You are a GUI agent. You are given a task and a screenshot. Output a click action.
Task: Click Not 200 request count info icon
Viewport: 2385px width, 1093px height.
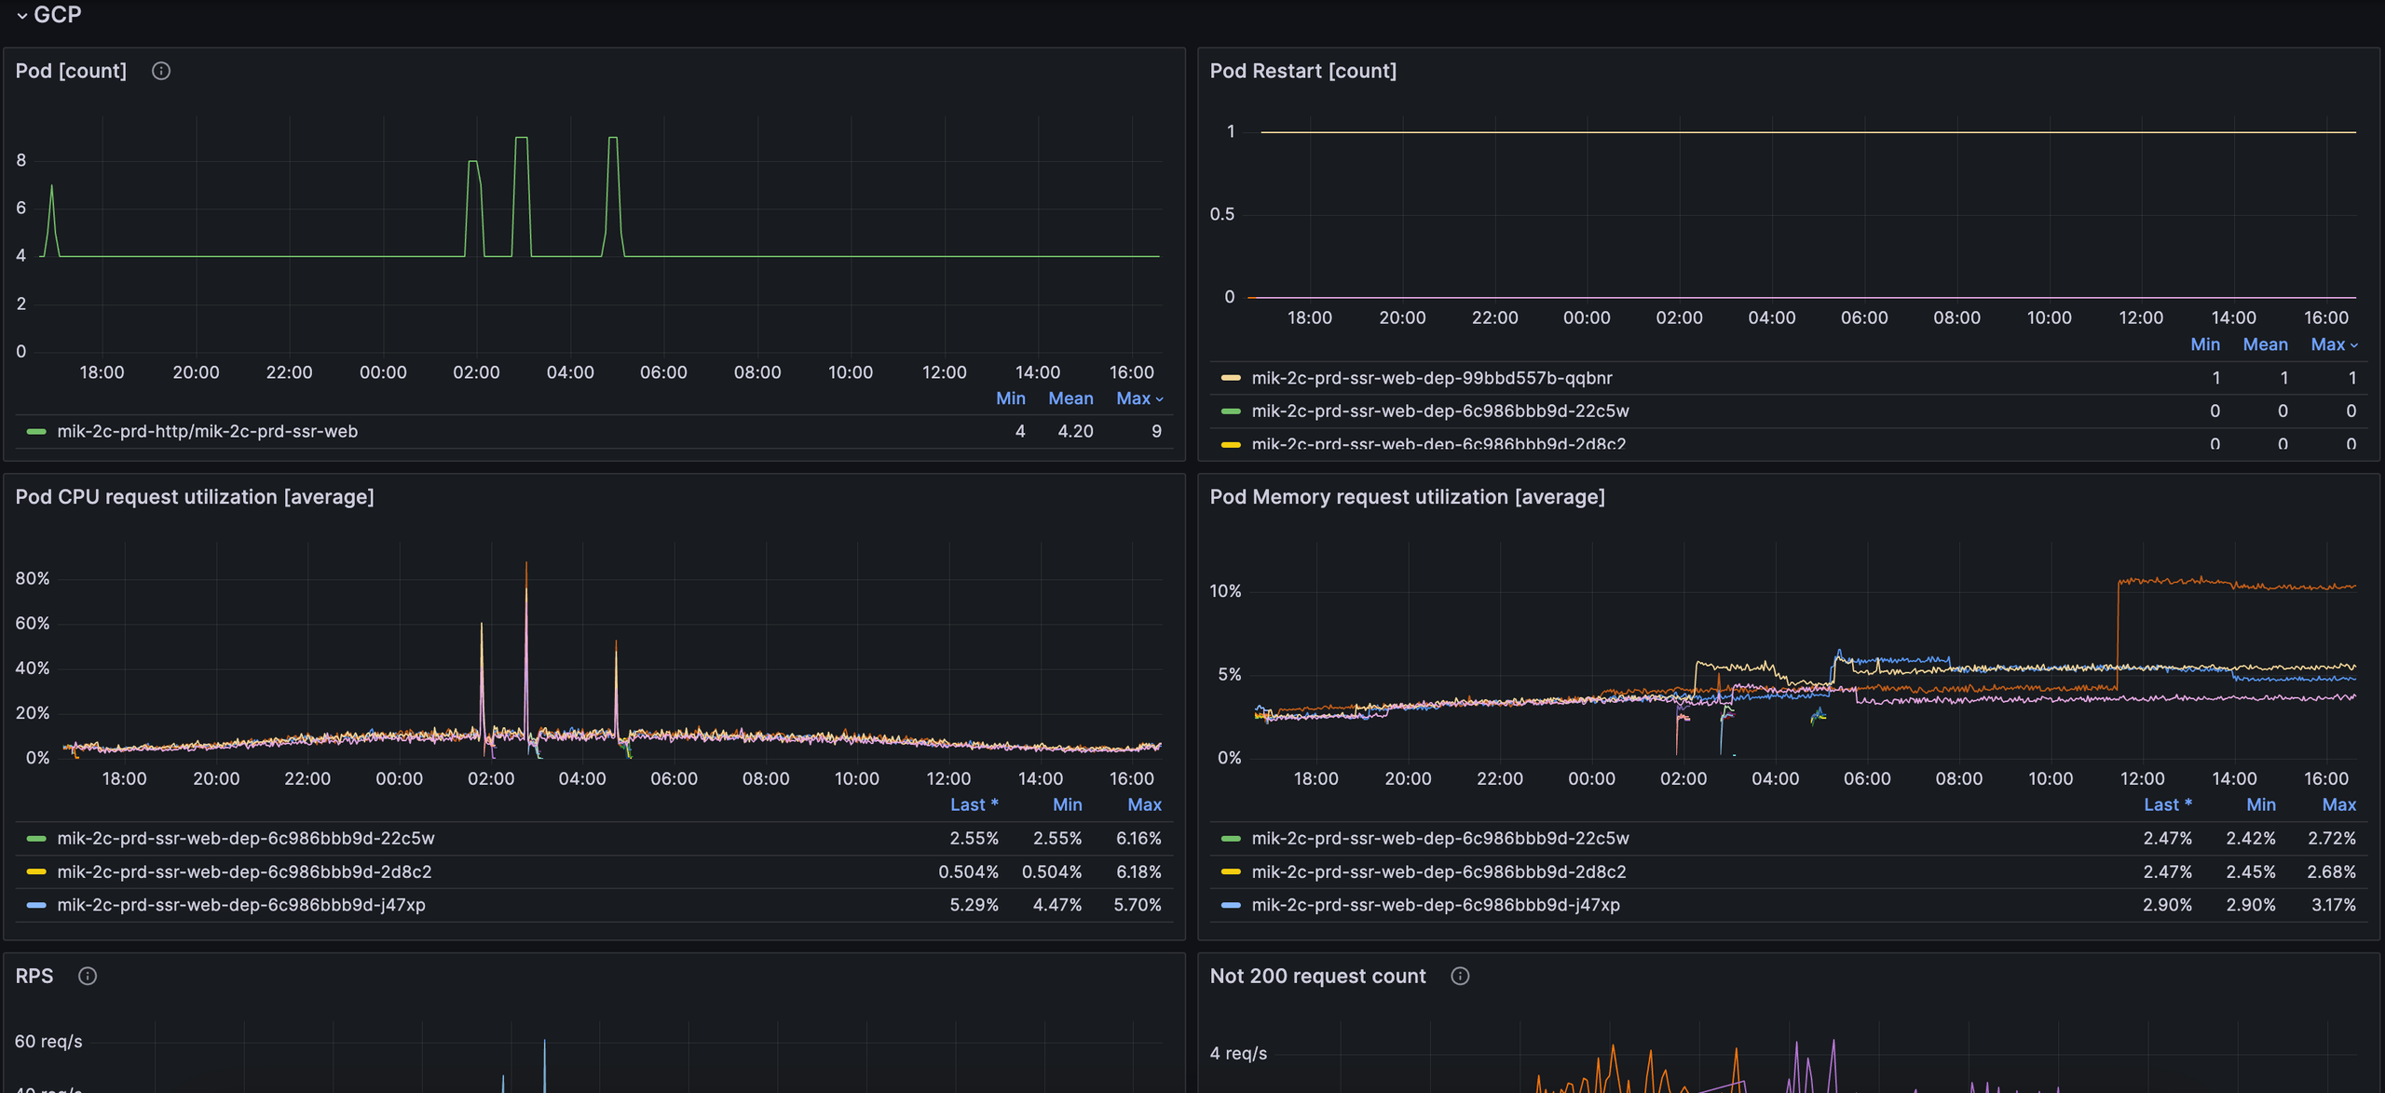click(x=1460, y=976)
